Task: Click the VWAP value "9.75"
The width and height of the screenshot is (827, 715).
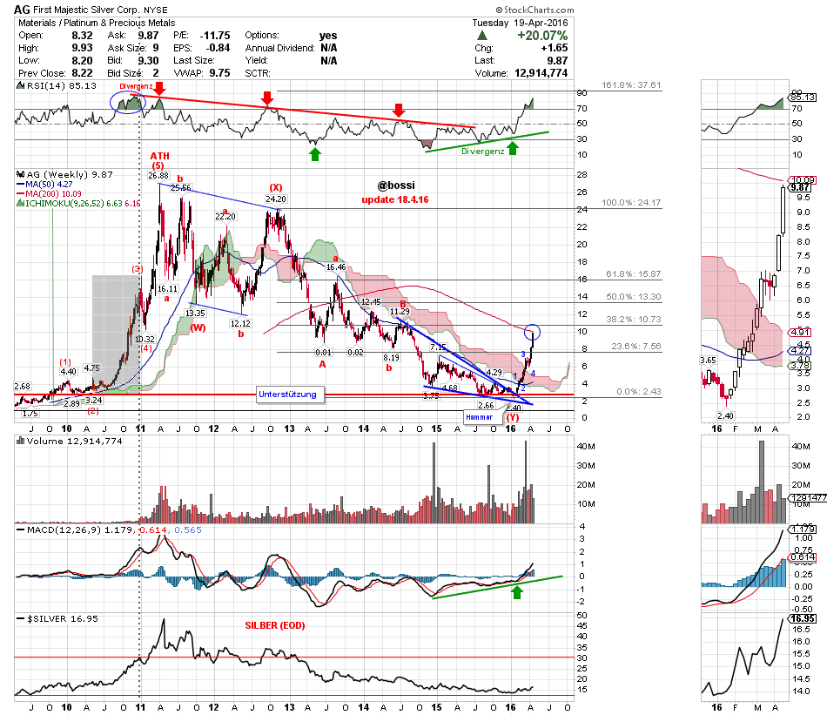Action: (220, 73)
